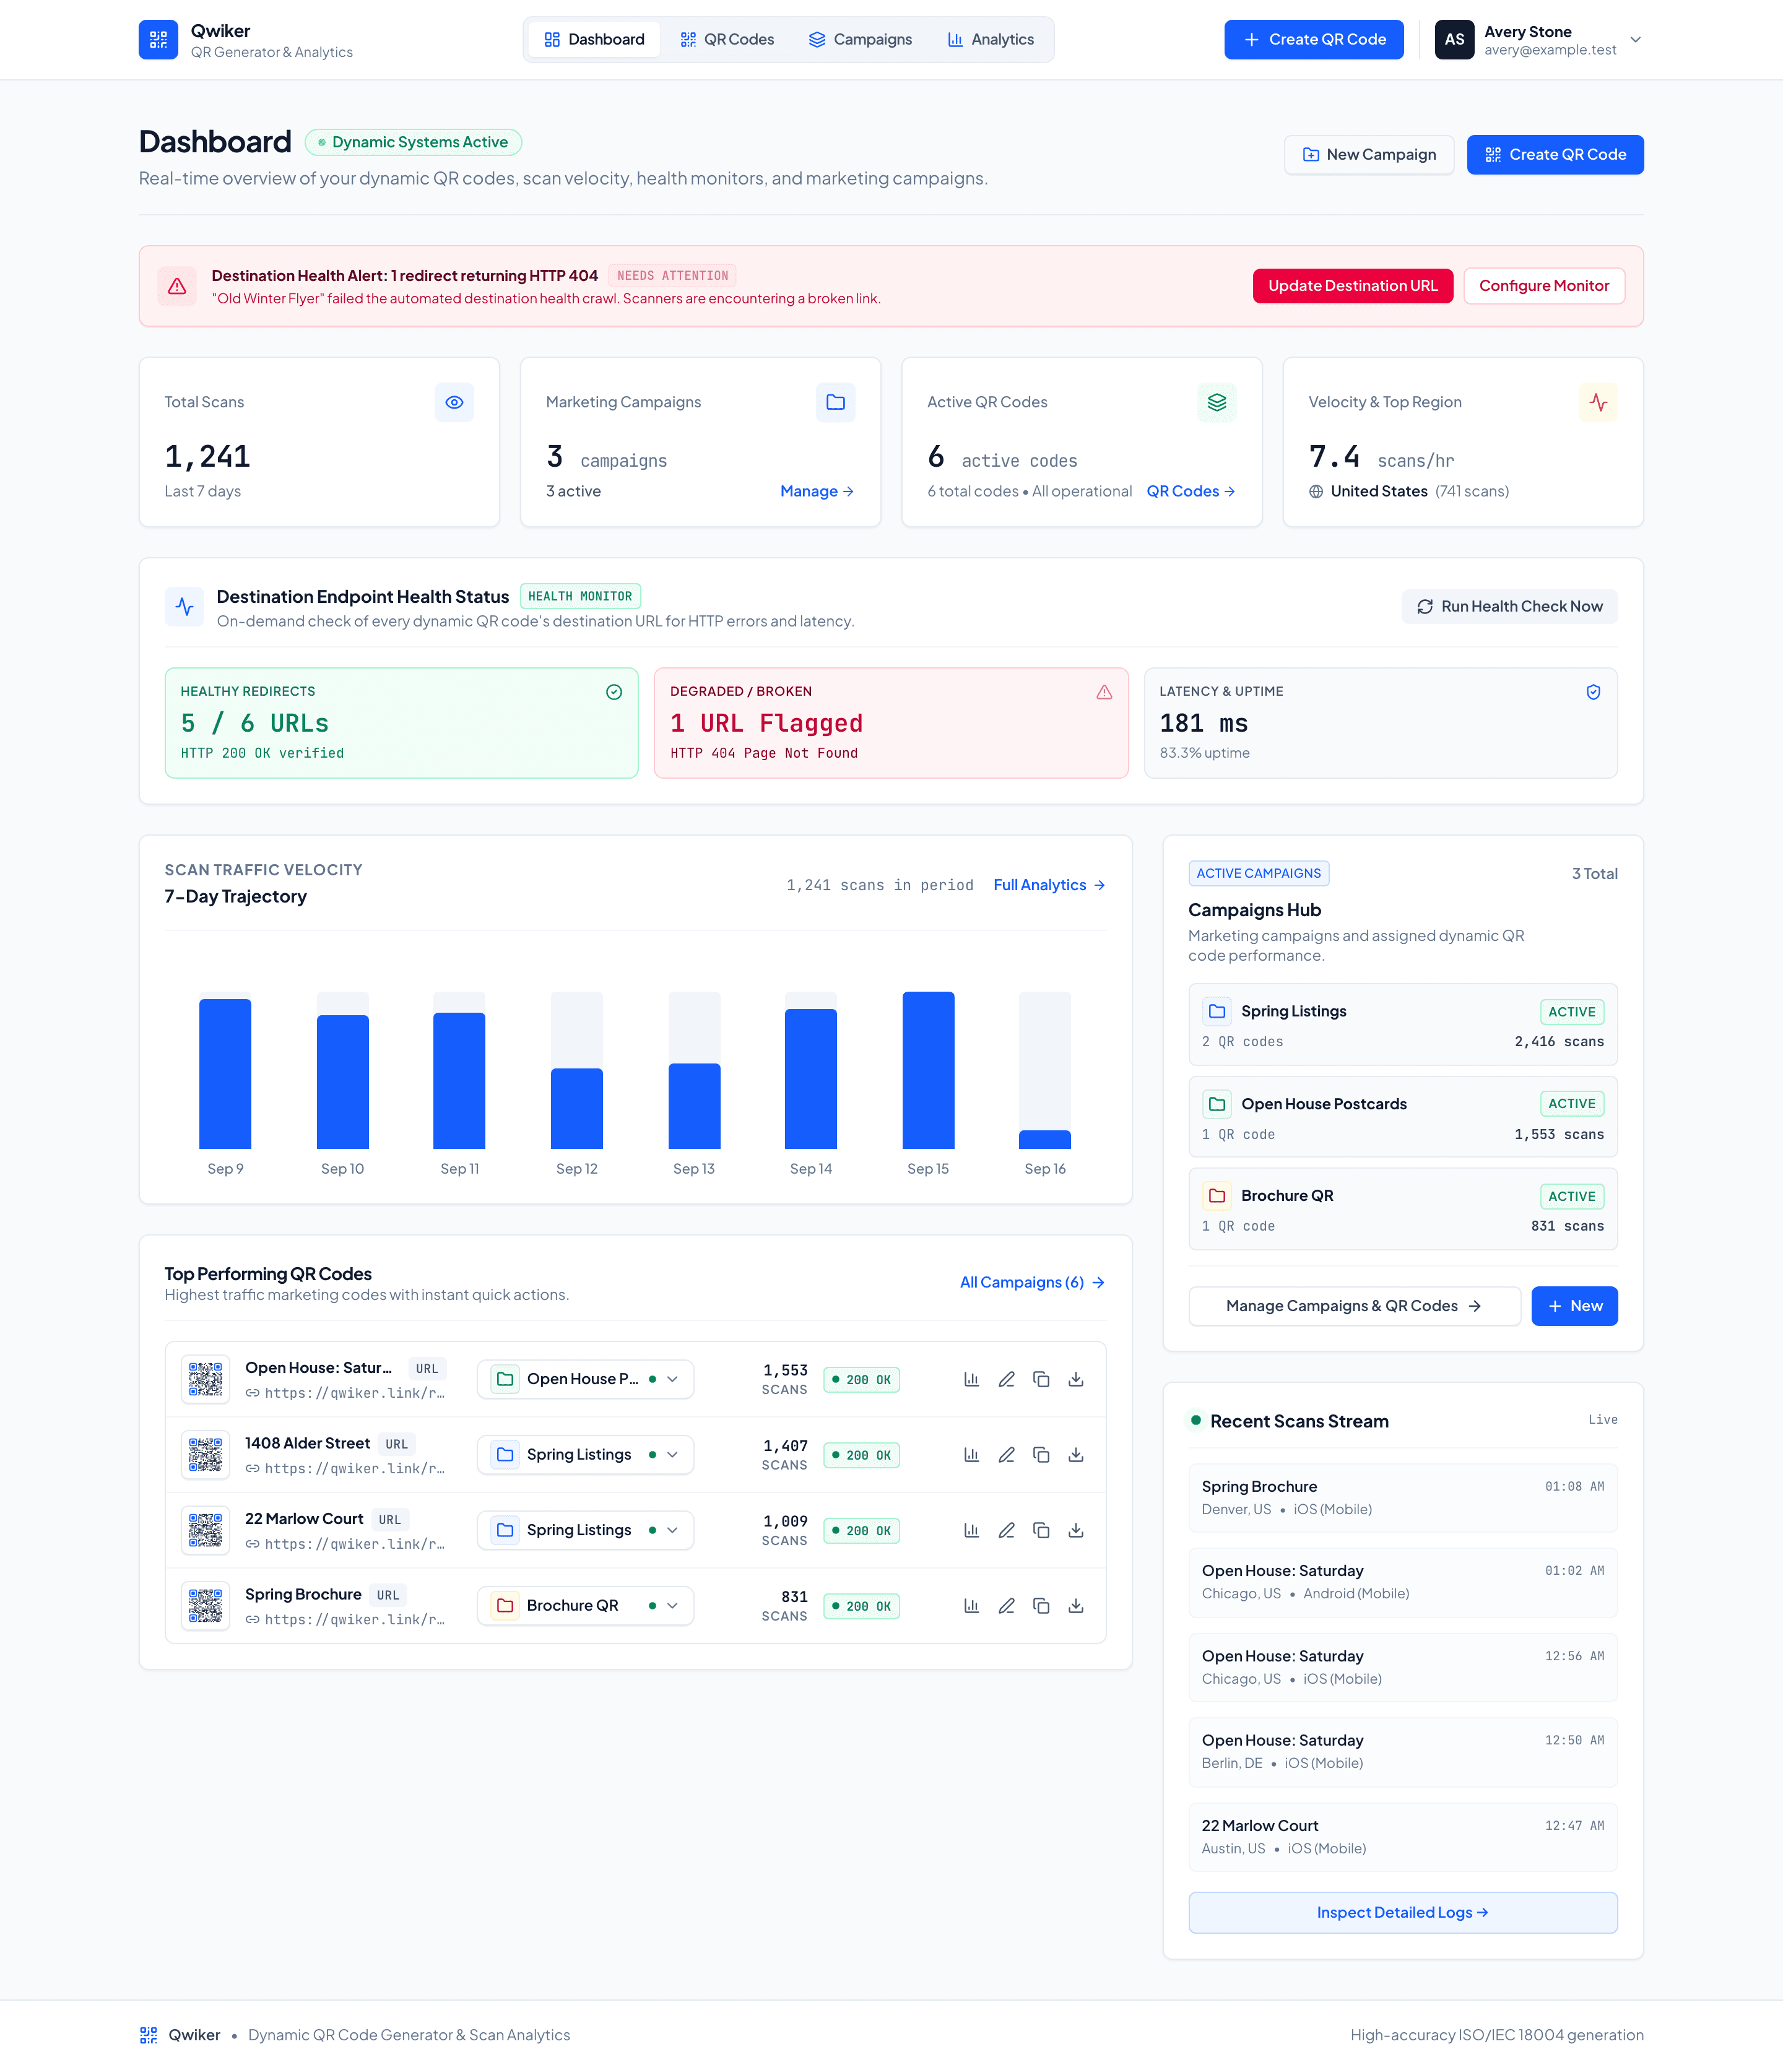Click Create QR Code in top header

tap(1313, 40)
